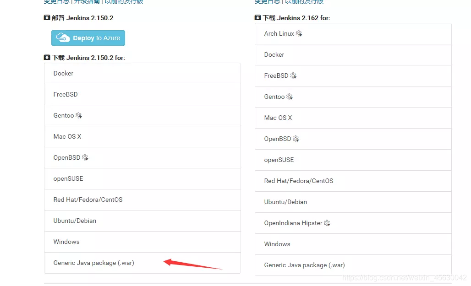
Task: Click gear icon next to OpenBSD in 2.162 list
Action: coord(296,139)
